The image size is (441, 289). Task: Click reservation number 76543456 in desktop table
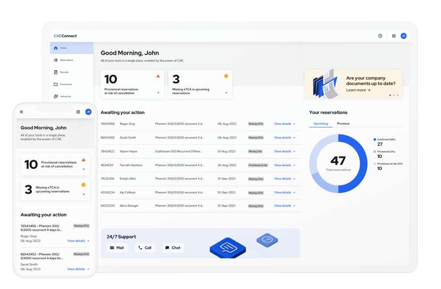click(108, 124)
